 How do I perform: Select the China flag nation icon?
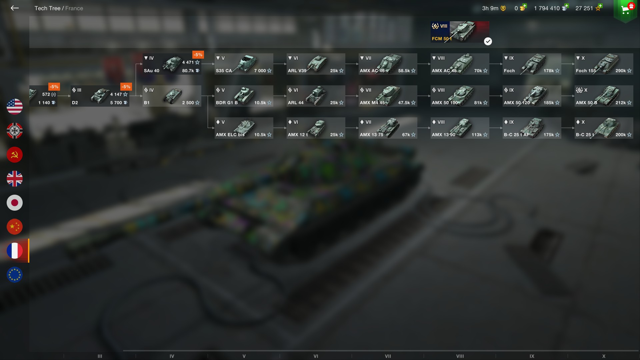point(15,227)
